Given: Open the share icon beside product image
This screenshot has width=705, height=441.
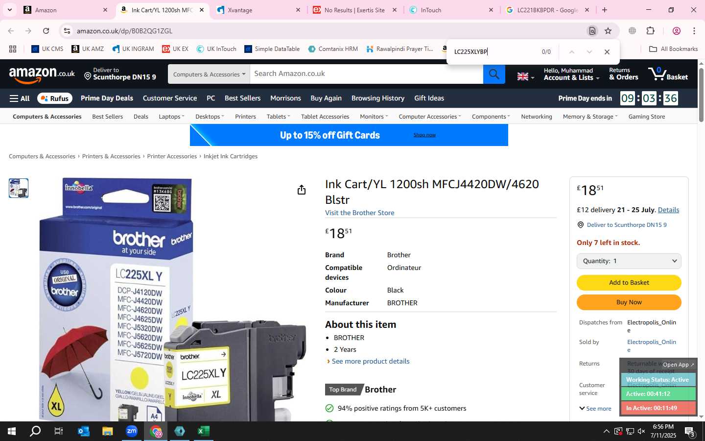Looking at the screenshot, I should pyautogui.click(x=302, y=190).
